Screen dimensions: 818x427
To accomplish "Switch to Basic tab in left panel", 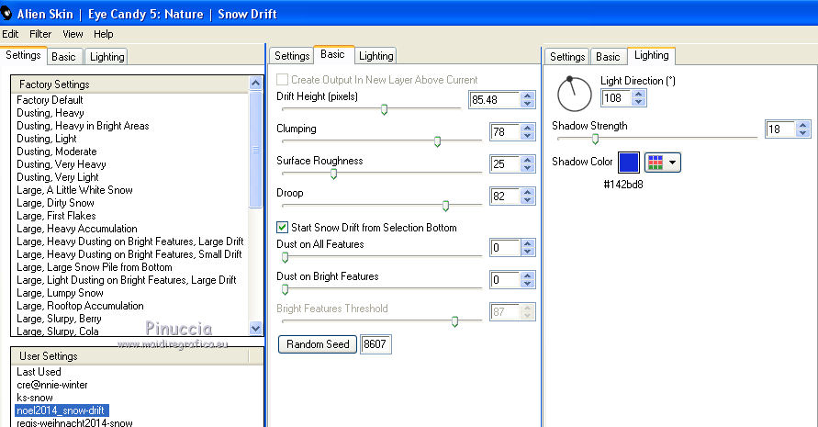I will 63,56.
